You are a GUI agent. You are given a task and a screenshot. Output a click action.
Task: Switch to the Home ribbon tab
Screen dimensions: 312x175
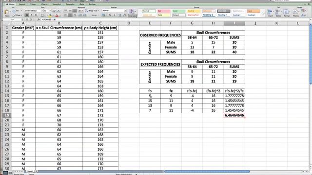coord(10,4)
